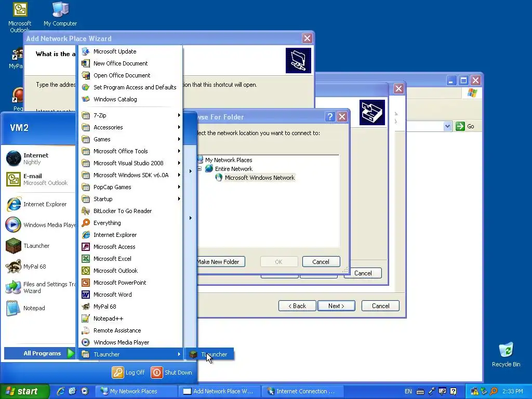
Task: Click the Internet Explorer icon in programs list
Action: (86, 235)
